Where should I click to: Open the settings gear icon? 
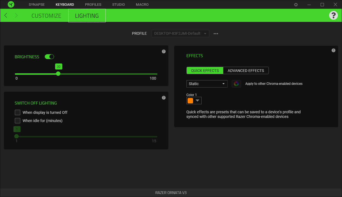pyautogui.click(x=296, y=5)
